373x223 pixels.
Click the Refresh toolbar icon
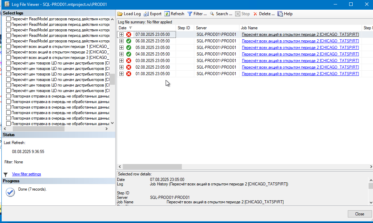click(167, 14)
